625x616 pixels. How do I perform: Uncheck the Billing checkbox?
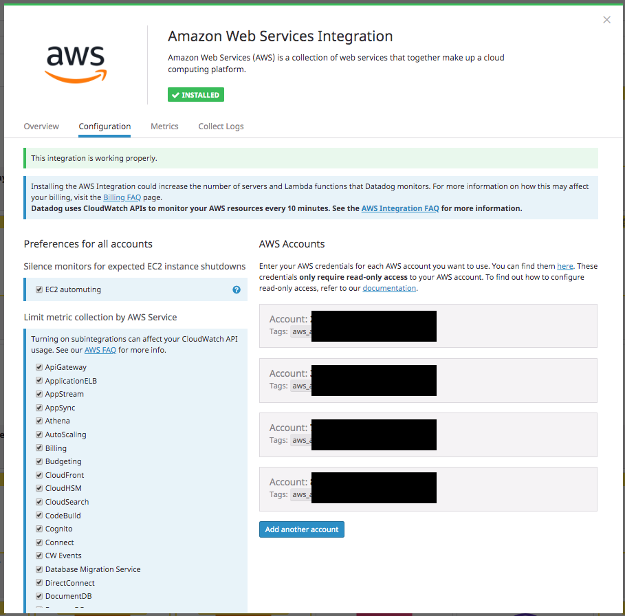pyautogui.click(x=39, y=448)
